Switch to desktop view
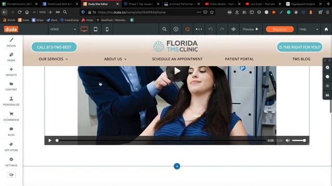The width and height of the screenshot is (332, 186). (84, 29)
